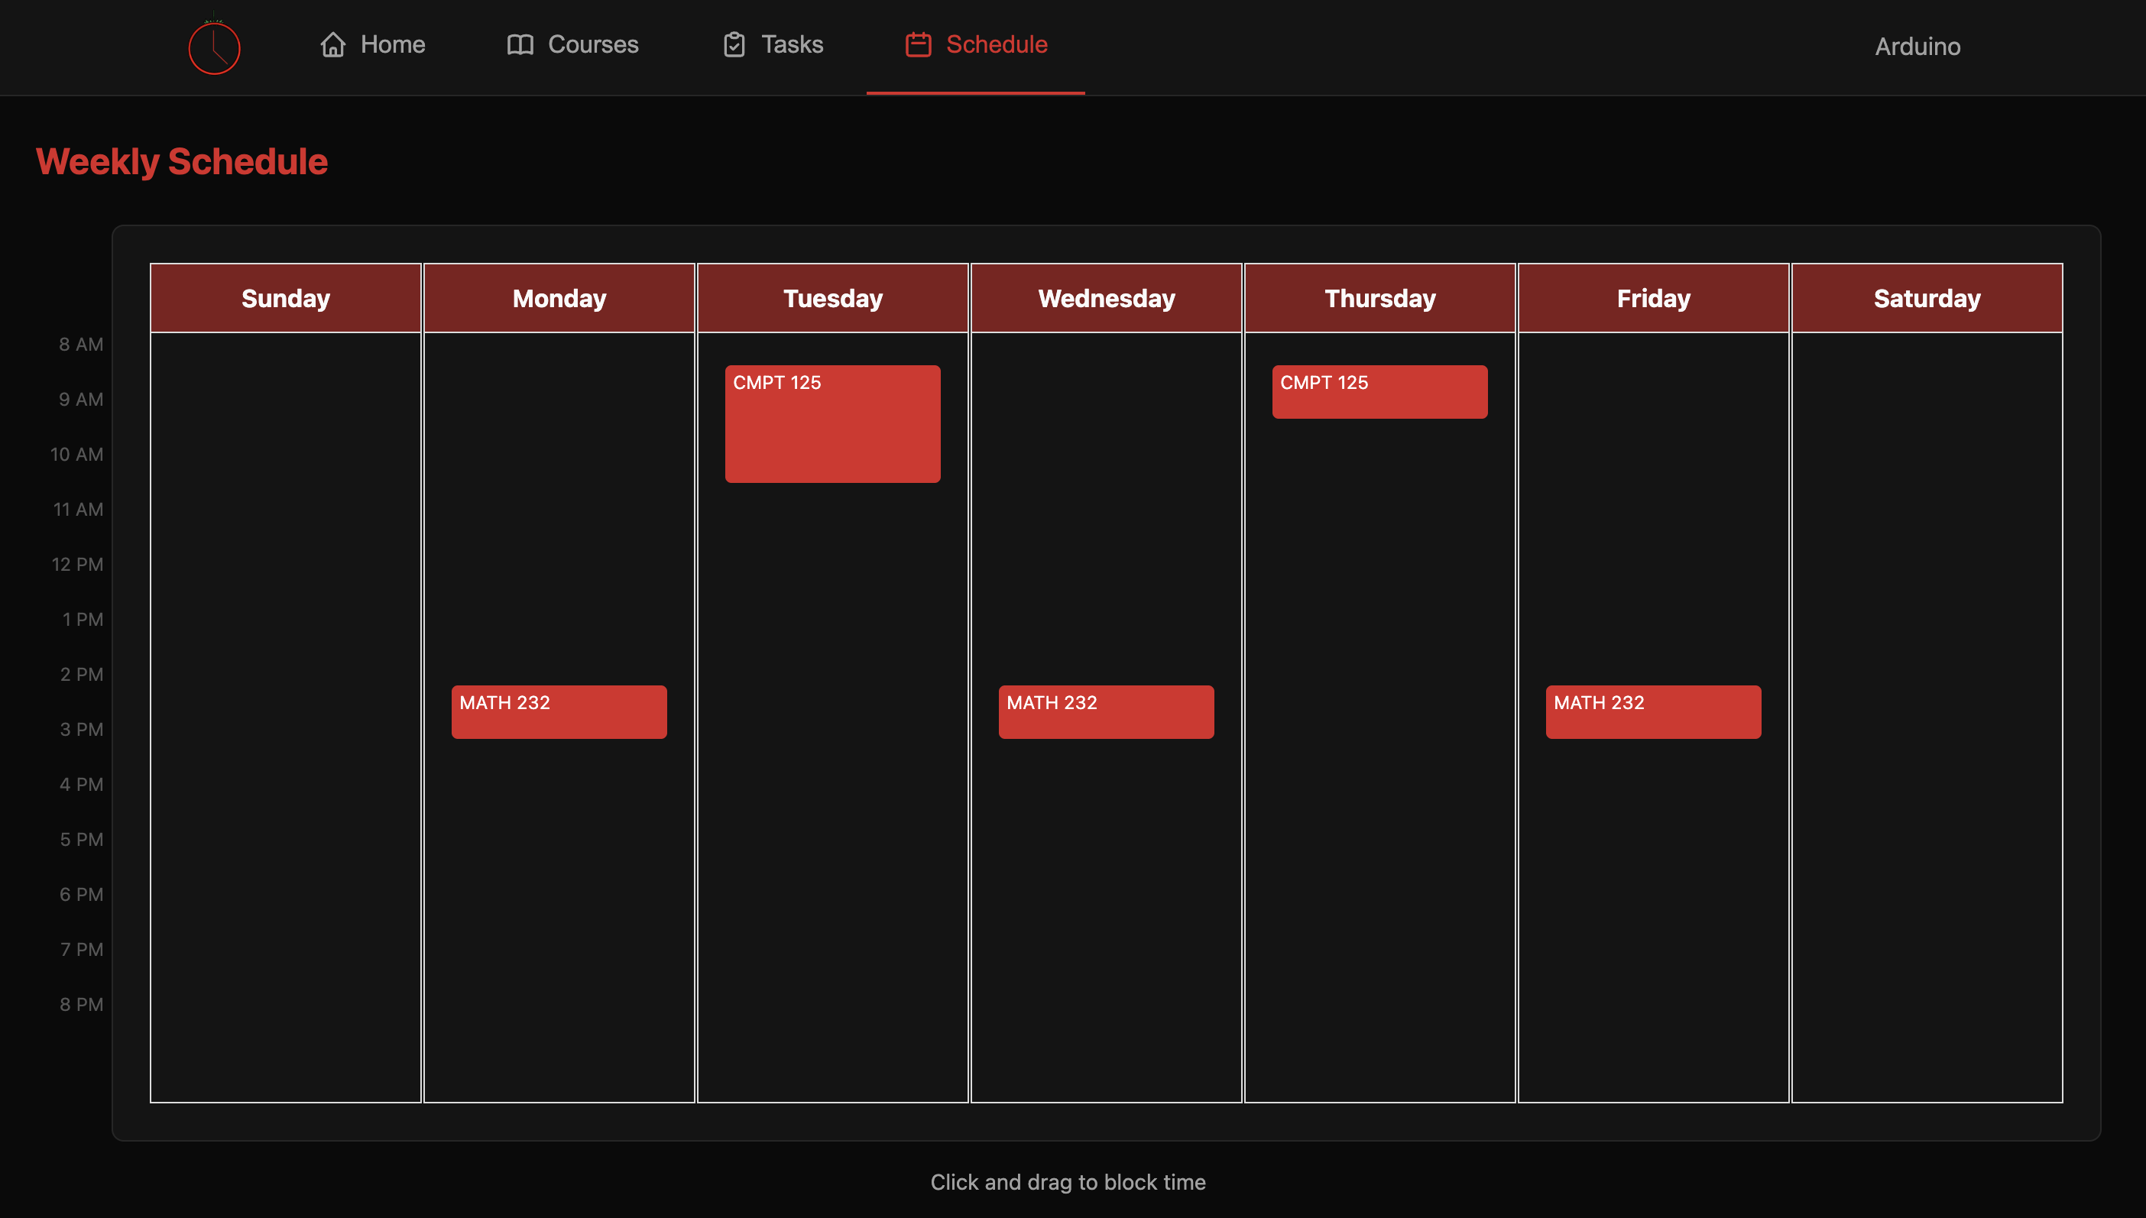
Task: Select Tuesday's CMPT 125 block
Action: [832, 424]
